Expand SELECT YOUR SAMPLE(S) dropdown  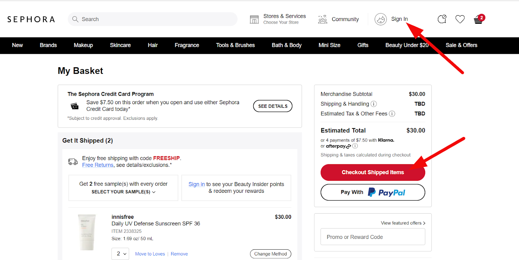click(x=124, y=192)
